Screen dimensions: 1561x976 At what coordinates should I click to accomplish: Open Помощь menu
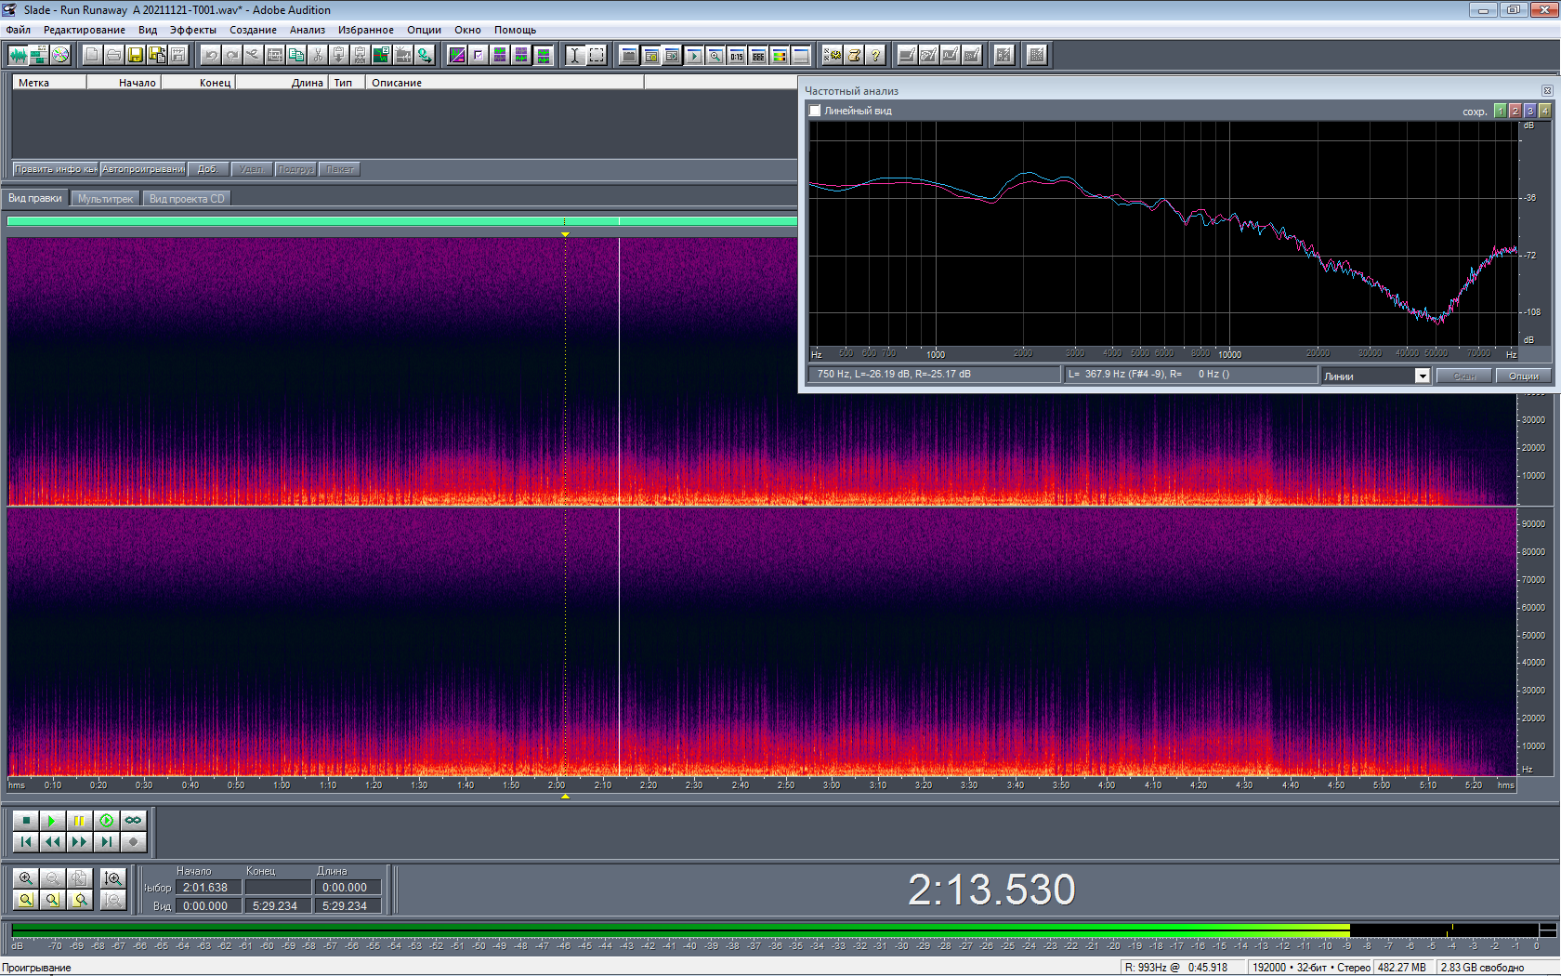coord(515,30)
